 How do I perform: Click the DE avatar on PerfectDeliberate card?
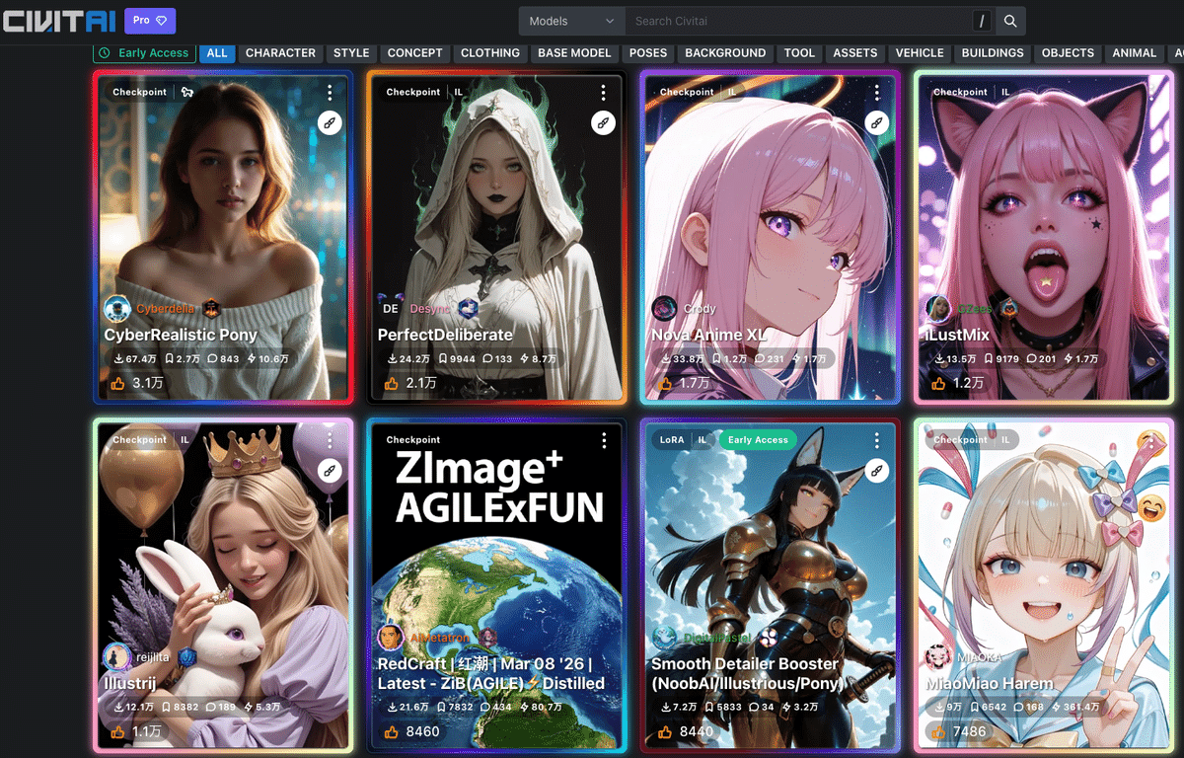[391, 309]
